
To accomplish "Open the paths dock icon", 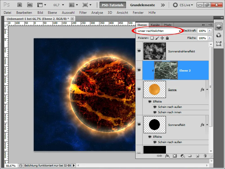I will [219, 44].
